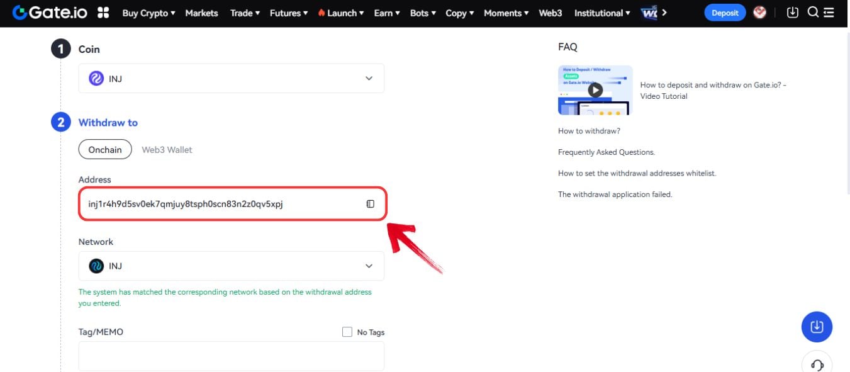Click the network-matched green notice text
850x372 pixels.
tap(225, 298)
